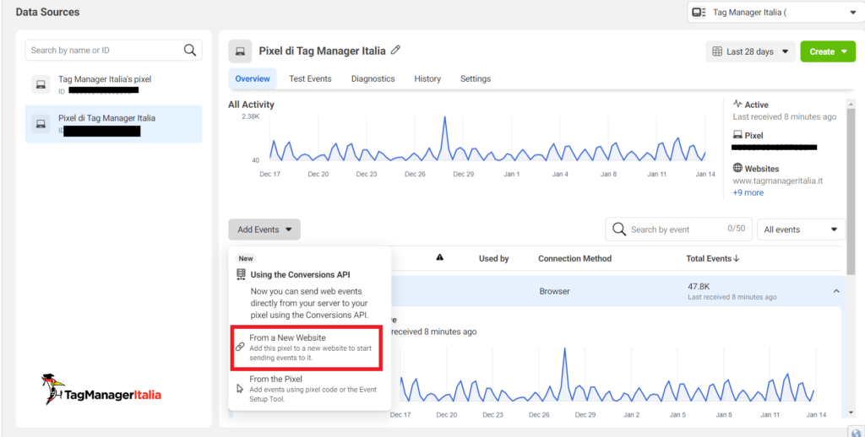Click the Used by column header

[493, 258]
